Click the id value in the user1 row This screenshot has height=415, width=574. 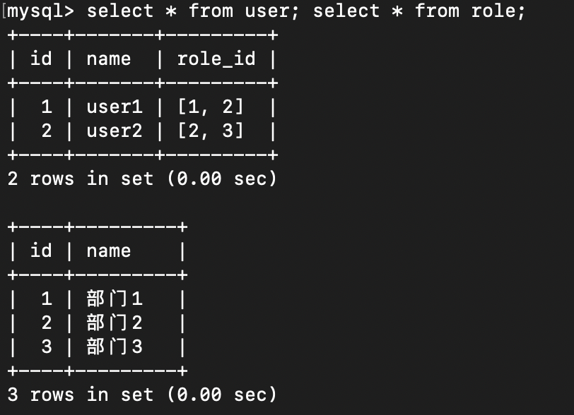tap(47, 107)
